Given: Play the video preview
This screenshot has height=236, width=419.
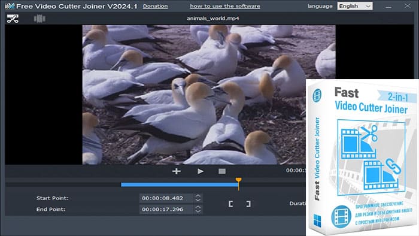Looking at the screenshot, I should tap(200, 171).
